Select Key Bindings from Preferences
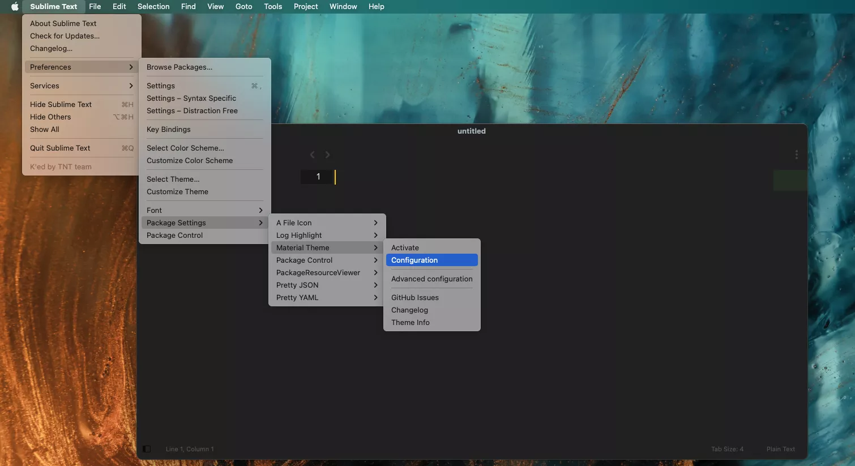This screenshot has width=855, height=466. (x=169, y=130)
